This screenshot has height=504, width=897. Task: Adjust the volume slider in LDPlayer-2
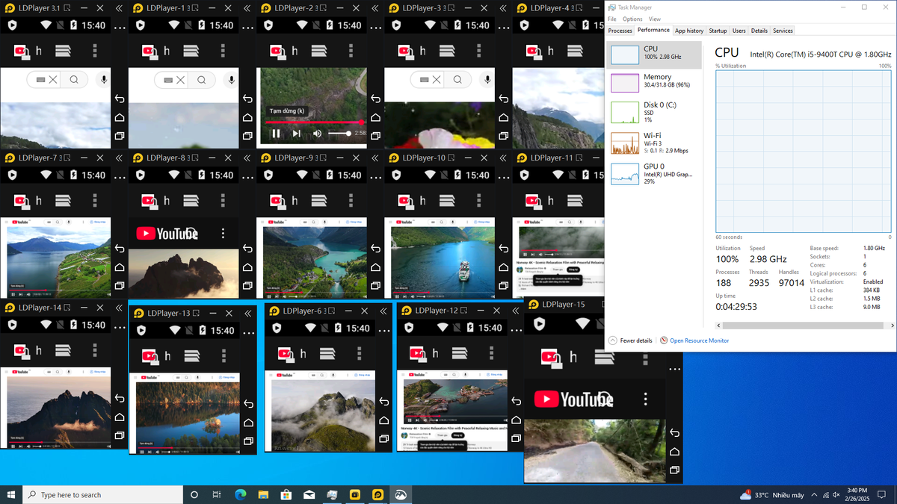pos(340,134)
